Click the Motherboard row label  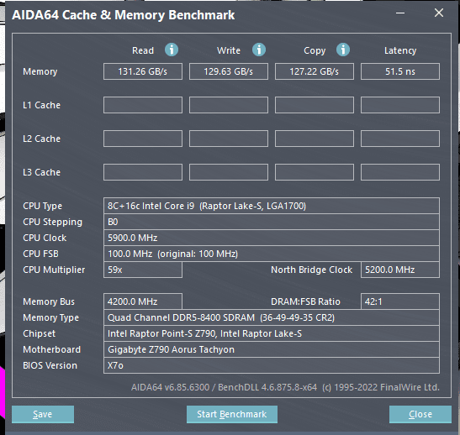[x=51, y=349]
